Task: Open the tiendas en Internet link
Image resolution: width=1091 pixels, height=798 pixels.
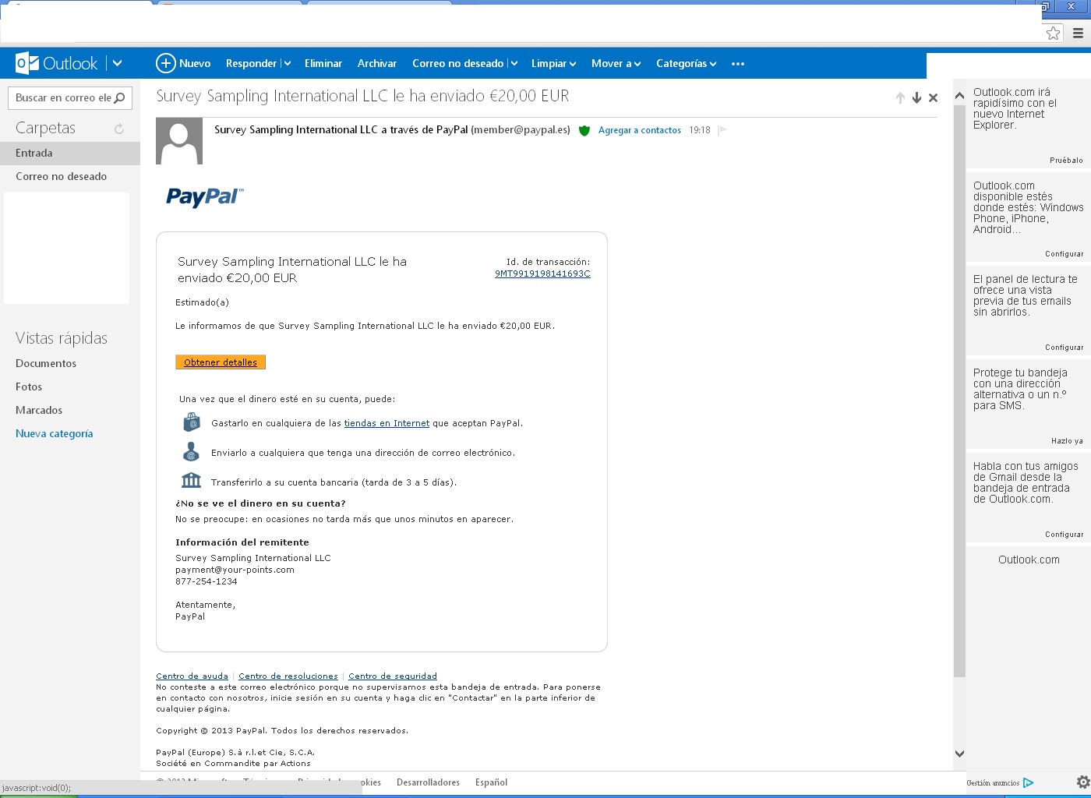Action: (387, 423)
